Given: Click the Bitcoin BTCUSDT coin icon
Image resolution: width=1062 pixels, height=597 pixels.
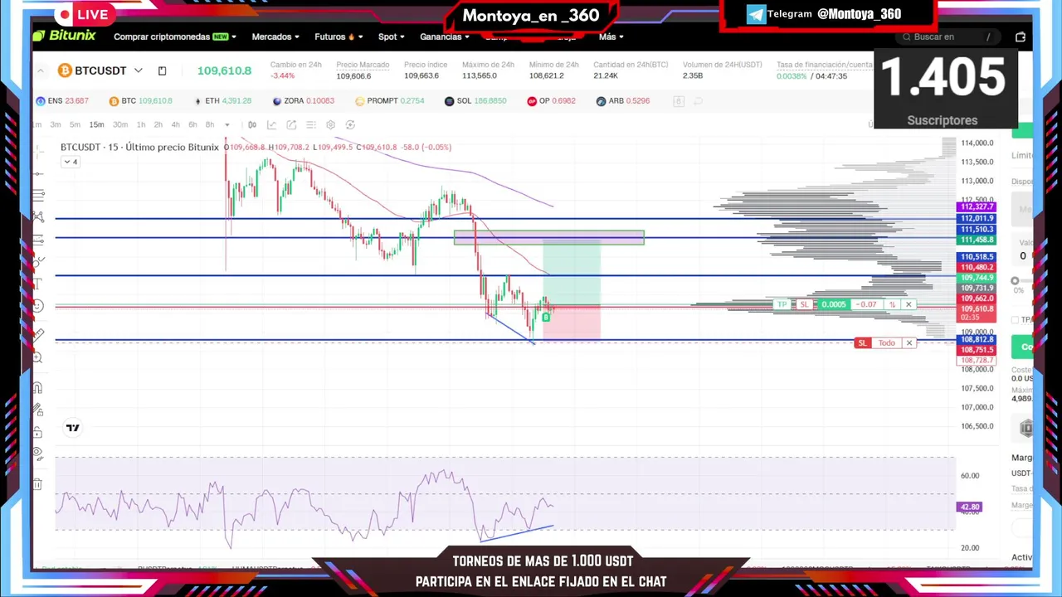Looking at the screenshot, I should point(65,70).
